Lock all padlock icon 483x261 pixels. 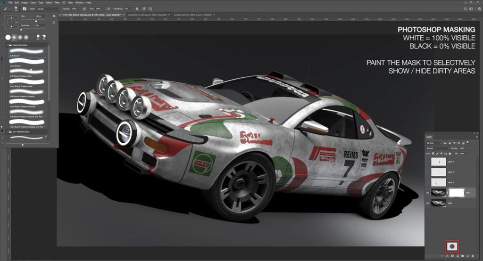click(x=450, y=154)
